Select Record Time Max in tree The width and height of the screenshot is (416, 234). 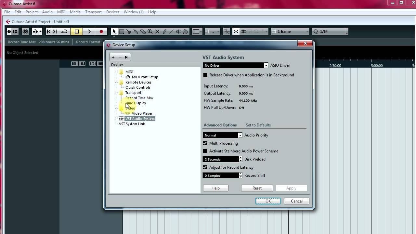pyautogui.click(x=139, y=98)
